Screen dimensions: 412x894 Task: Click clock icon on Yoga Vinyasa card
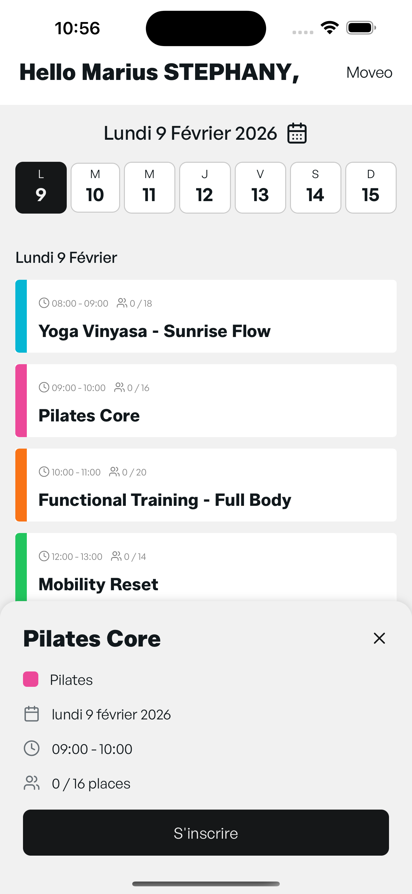pos(44,303)
